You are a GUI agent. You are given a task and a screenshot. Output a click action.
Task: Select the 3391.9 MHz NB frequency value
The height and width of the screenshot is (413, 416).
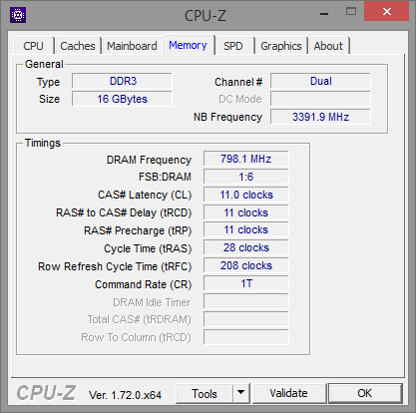pyautogui.click(x=320, y=117)
